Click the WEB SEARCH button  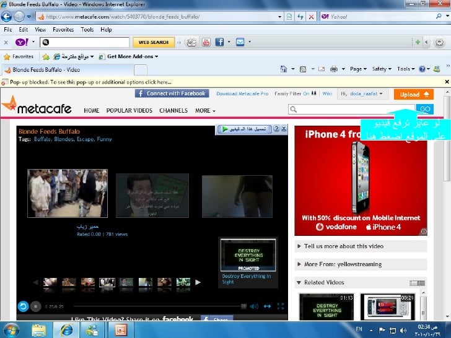pyautogui.click(x=154, y=43)
